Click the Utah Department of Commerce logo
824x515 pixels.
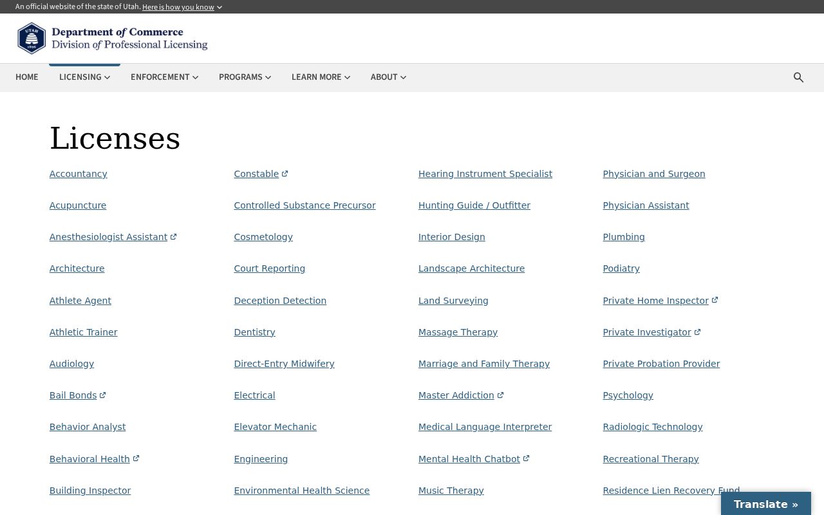pyautogui.click(x=113, y=39)
